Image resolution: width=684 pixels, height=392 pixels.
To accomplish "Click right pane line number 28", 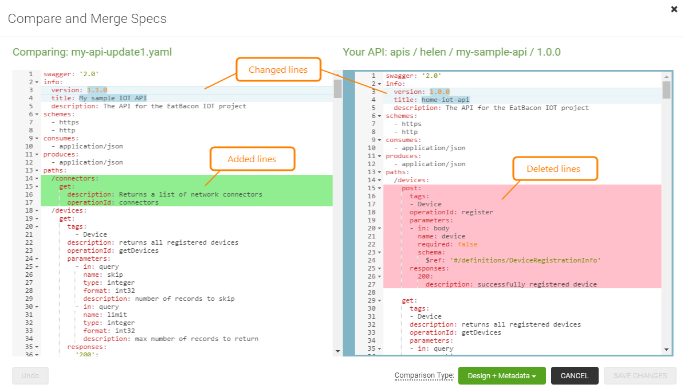I will tap(371, 292).
